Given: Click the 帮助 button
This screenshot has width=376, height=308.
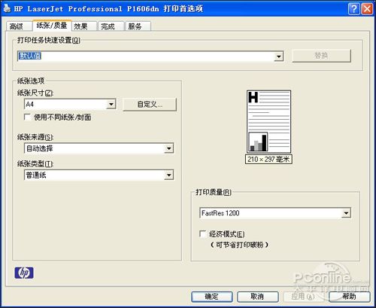Looking at the screenshot, I should pos(349,297).
